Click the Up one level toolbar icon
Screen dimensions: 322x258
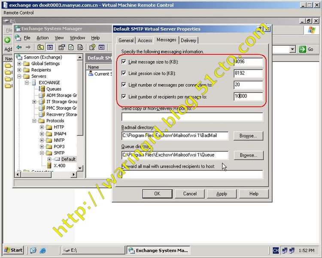click(x=40, y=47)
